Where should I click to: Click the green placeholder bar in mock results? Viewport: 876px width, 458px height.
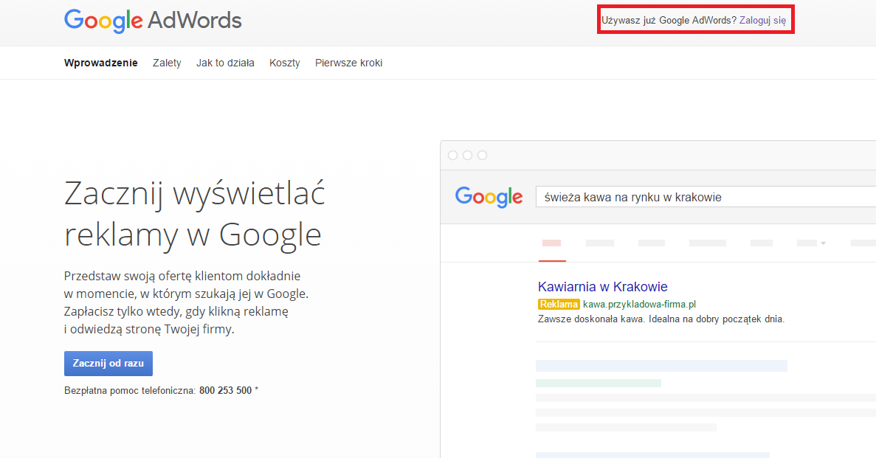click(598, 383)
